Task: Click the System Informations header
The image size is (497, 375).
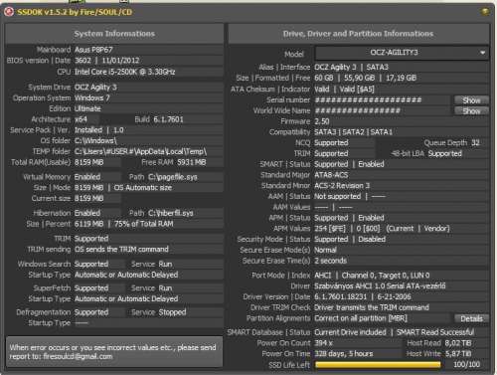Action: 114,34
